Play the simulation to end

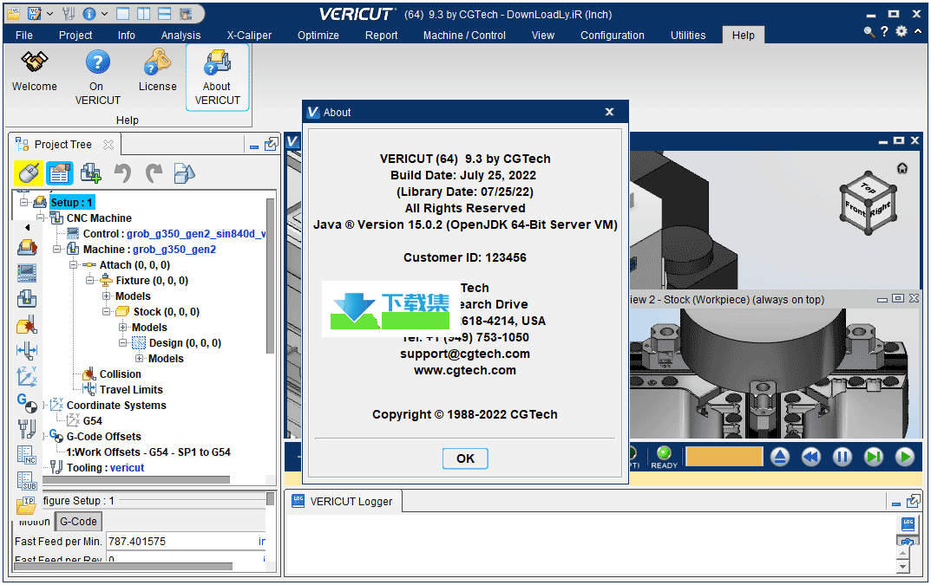(905, 456)
